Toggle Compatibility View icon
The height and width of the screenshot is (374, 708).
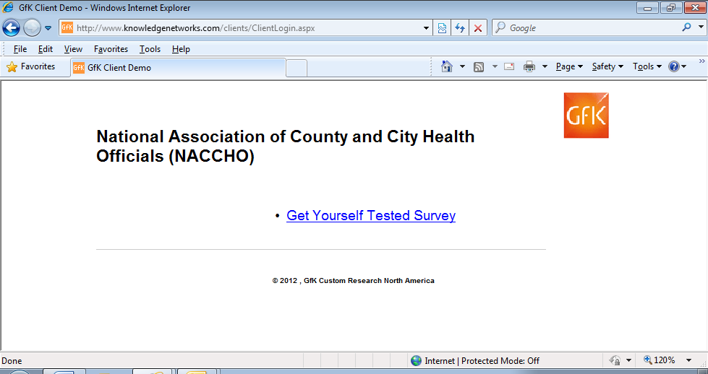coord(442,28)
